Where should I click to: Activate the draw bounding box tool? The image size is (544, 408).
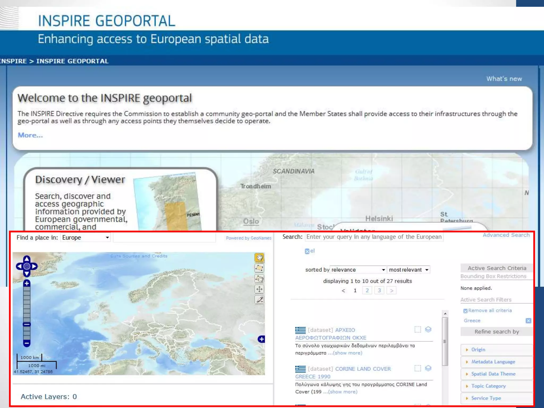coord(259,268)
